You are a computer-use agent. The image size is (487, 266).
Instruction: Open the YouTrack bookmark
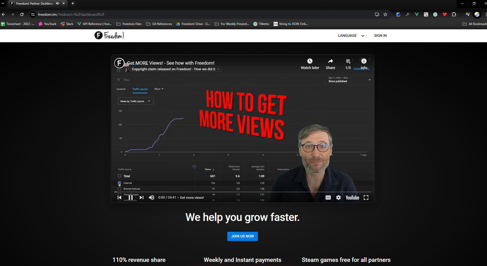click(x=48, y=24)
